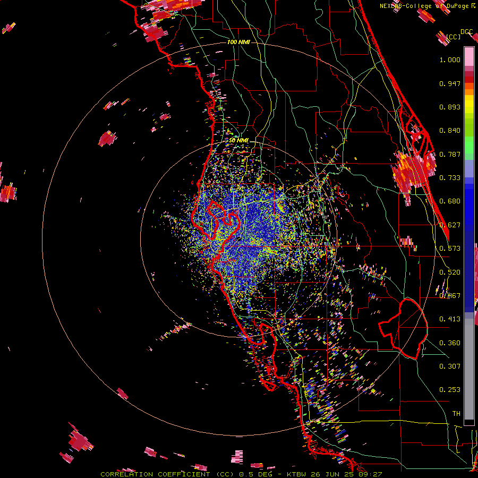Select the 0.947 scale value

(450, 83)
